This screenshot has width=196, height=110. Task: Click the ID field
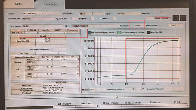pyautogui.click(x=96, y=26)
